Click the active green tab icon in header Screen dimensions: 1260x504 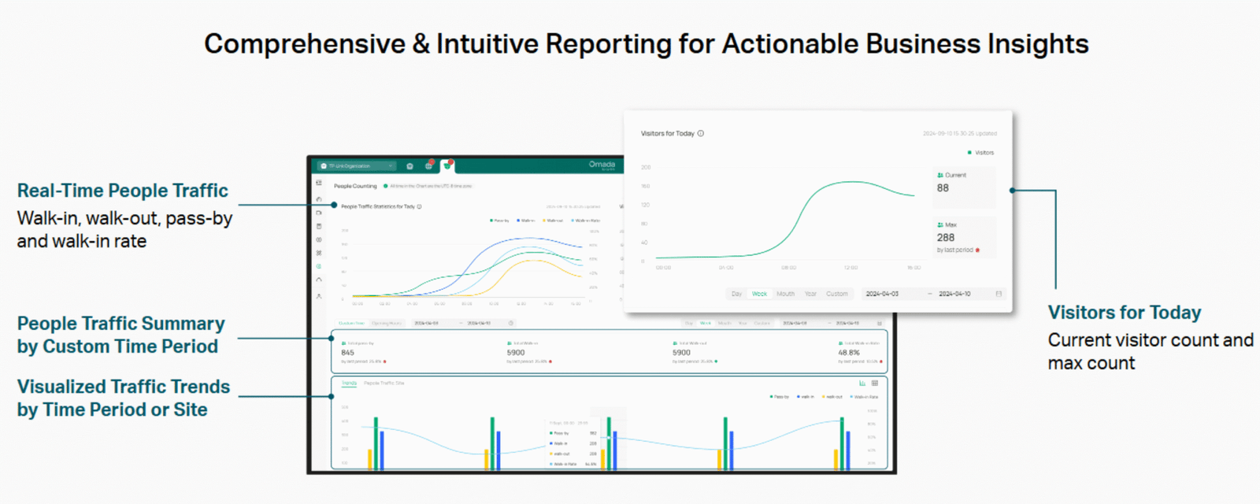click(447, 165)
